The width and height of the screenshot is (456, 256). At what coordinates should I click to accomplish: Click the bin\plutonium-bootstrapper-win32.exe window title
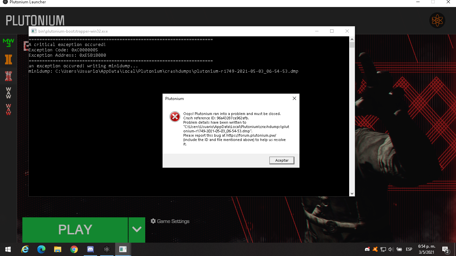tap(73, 31)
